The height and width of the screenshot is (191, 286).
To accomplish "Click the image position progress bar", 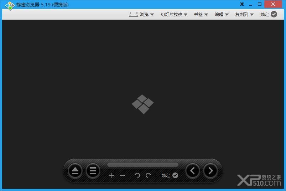I will pos(142,165).
